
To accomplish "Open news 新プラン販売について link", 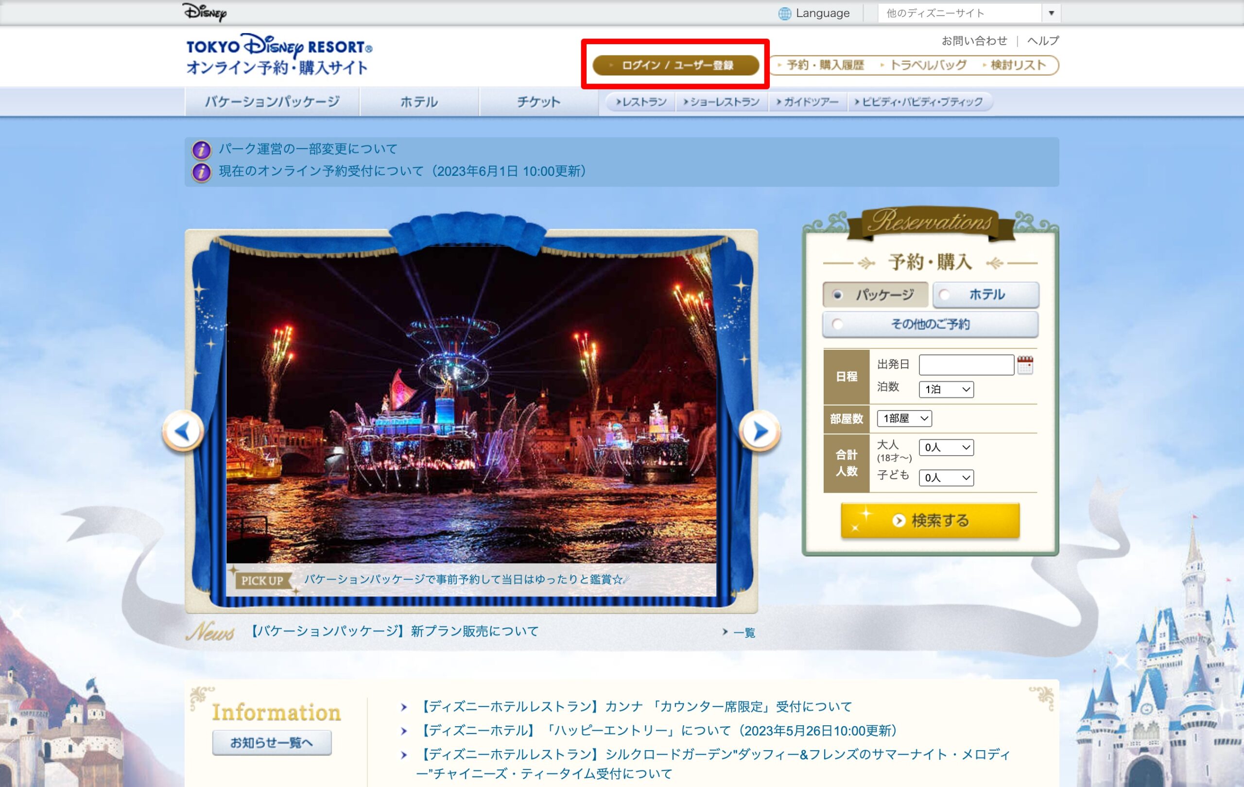I will coord(394,631).
